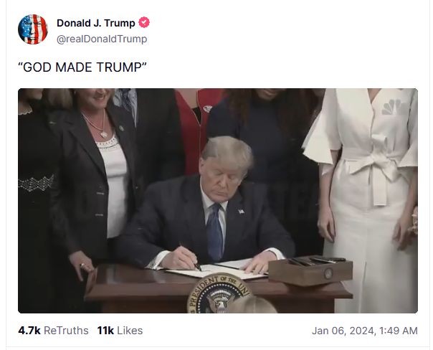
Task: Click the blue tie in the video
Action: pyautogui.click(x=214, y=232)
